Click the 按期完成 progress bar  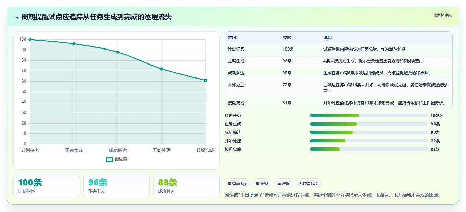coord(369,149)
